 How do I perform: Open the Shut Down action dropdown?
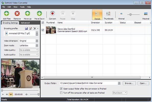click(125, 93)
